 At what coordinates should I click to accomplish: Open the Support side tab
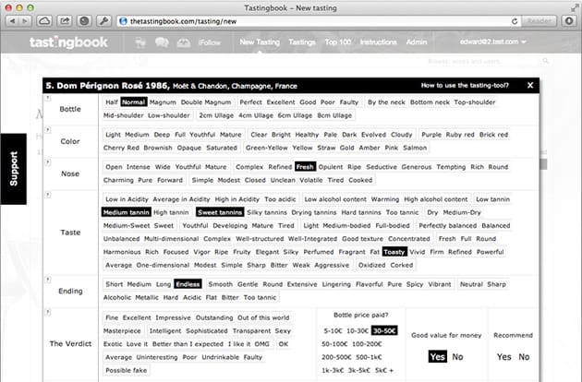point(13,169)
